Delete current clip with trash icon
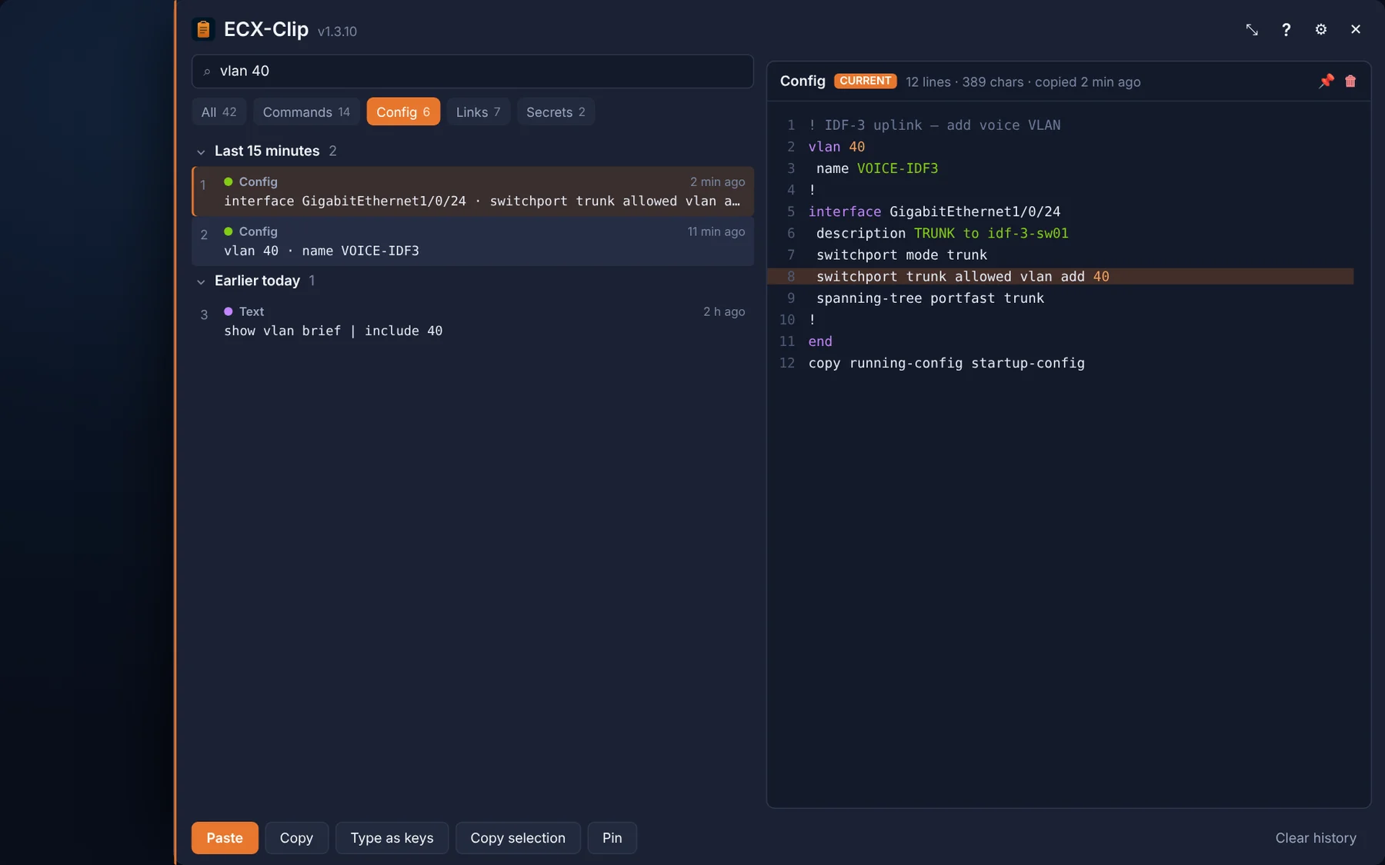Viewport: 1385px width, 865px height. [1350, 82]
